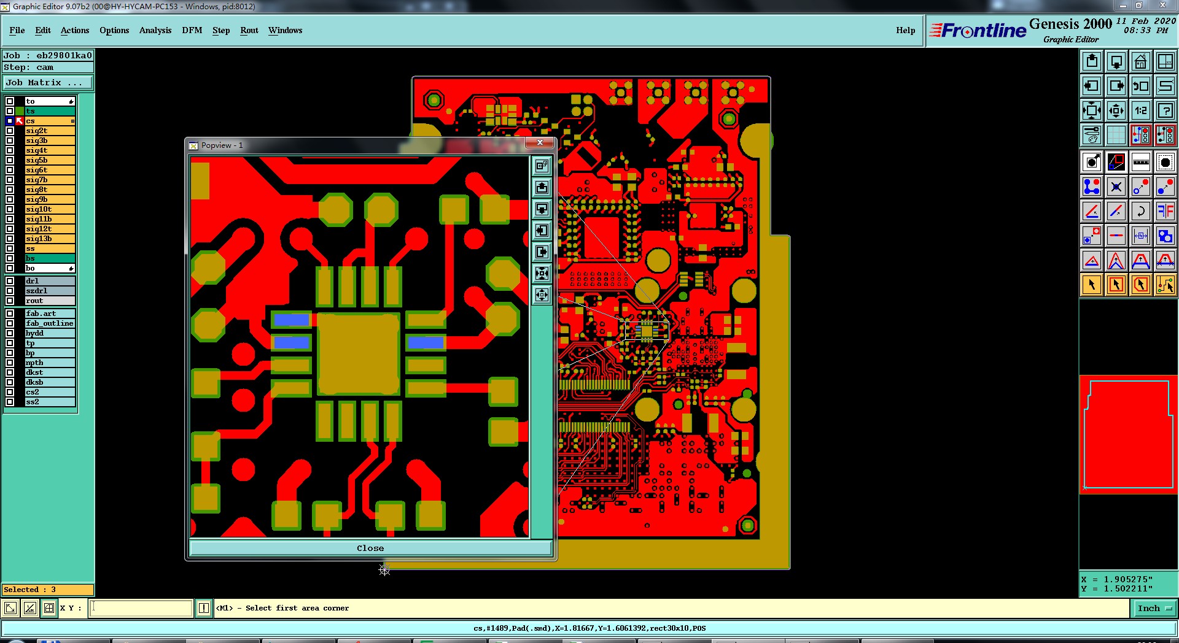Image resolution: width=1179 pixels, height=643 pixels.
Task: Select the rectangle area select tool
Action: coord(1116,285)
